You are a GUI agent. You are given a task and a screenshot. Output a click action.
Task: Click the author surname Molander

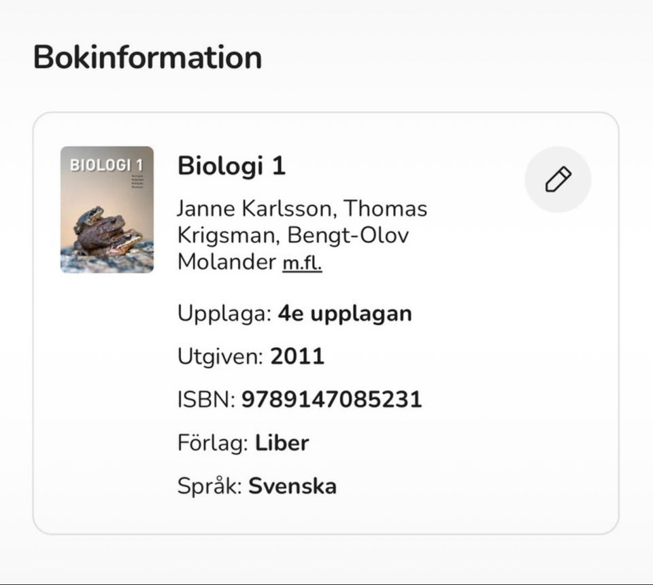[227, 263]
